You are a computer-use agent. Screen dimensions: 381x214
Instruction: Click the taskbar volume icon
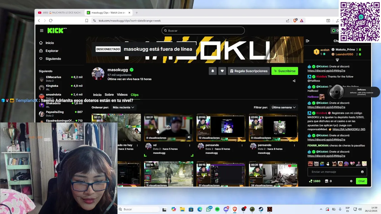tap(360, 209)
